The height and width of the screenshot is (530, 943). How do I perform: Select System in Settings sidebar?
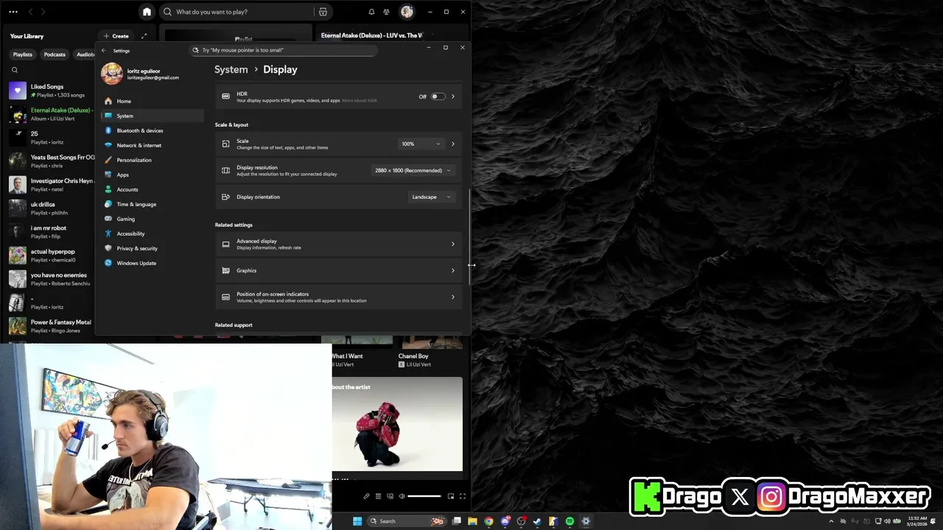153,116
